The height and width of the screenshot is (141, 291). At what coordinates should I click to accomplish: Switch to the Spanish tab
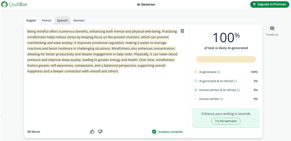62,20
